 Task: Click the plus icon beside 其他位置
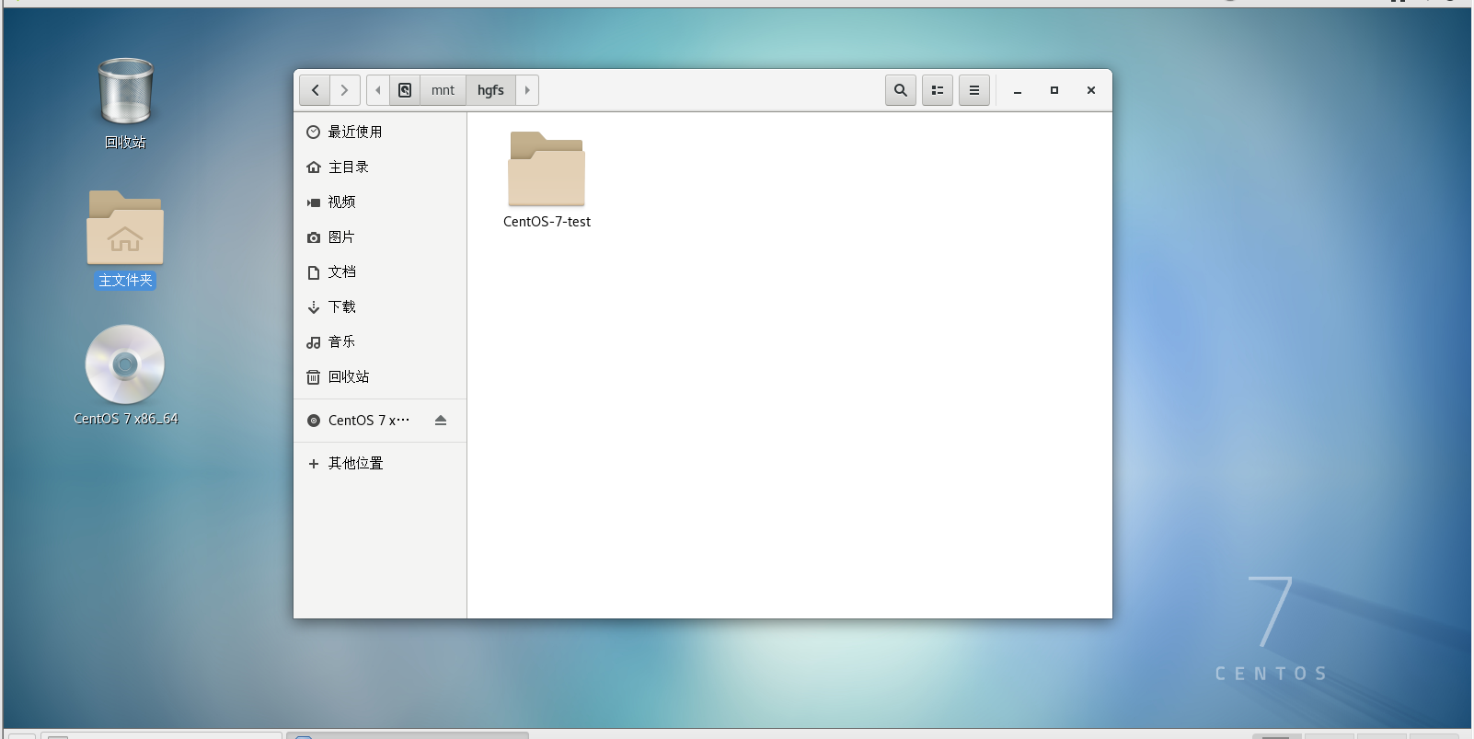point(314,464)
